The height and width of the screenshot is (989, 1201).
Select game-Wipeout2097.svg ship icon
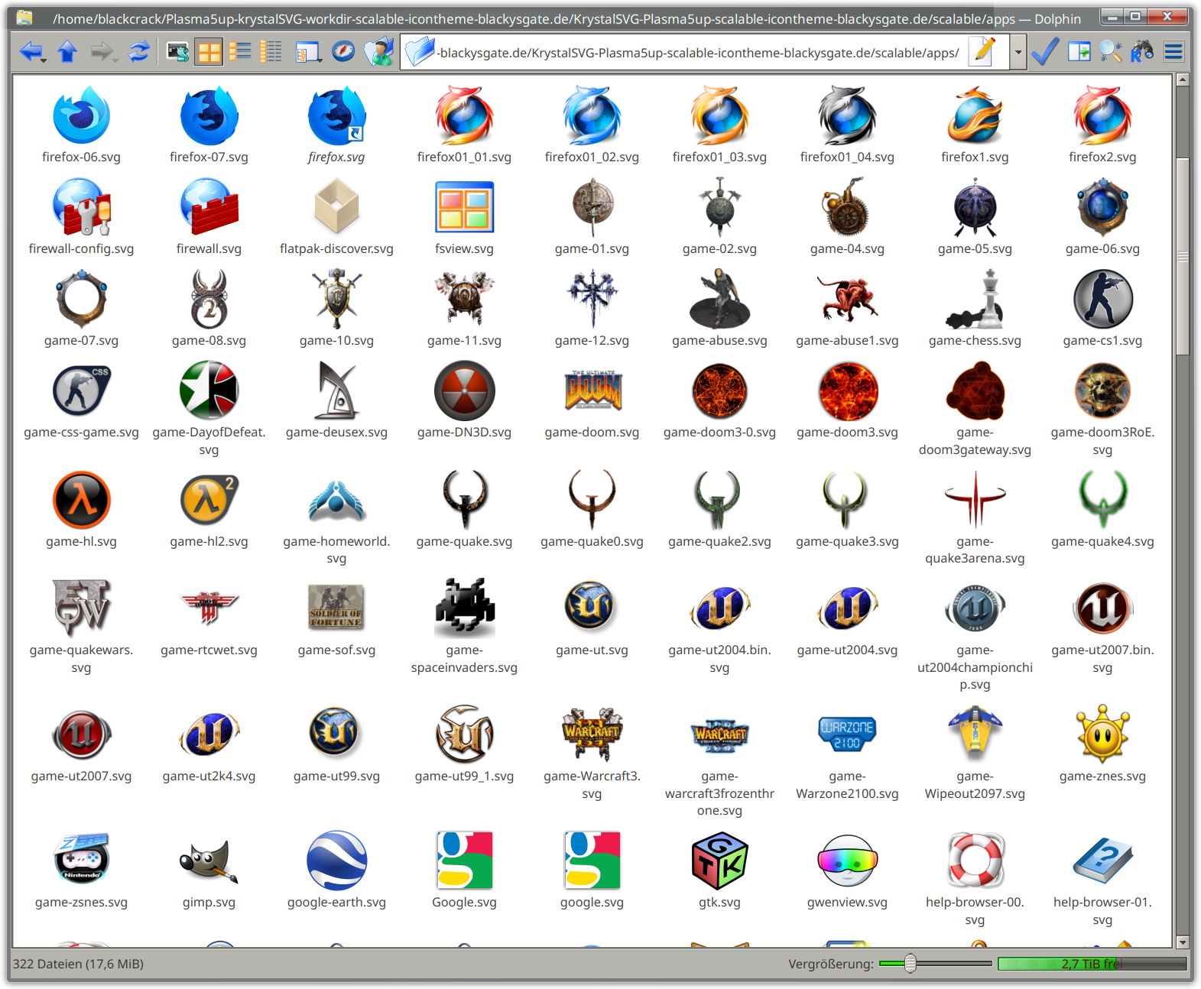[975, 735]
